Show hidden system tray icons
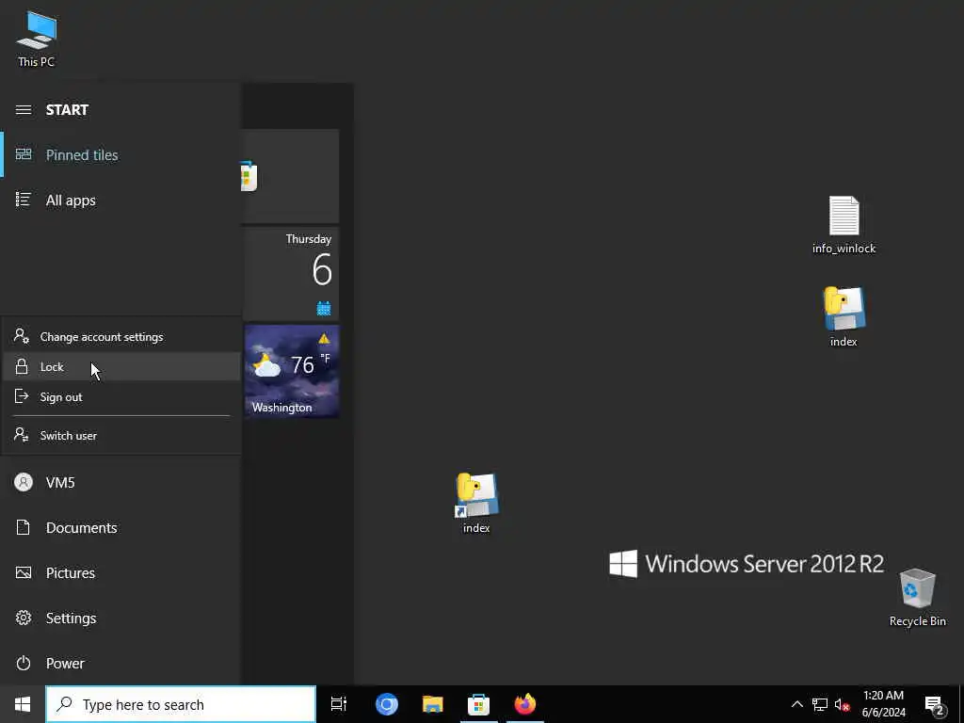The image size is (964, 723). click(x=796, y=704)
